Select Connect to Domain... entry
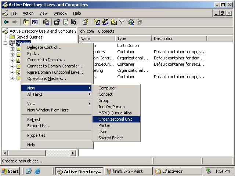 57,60
